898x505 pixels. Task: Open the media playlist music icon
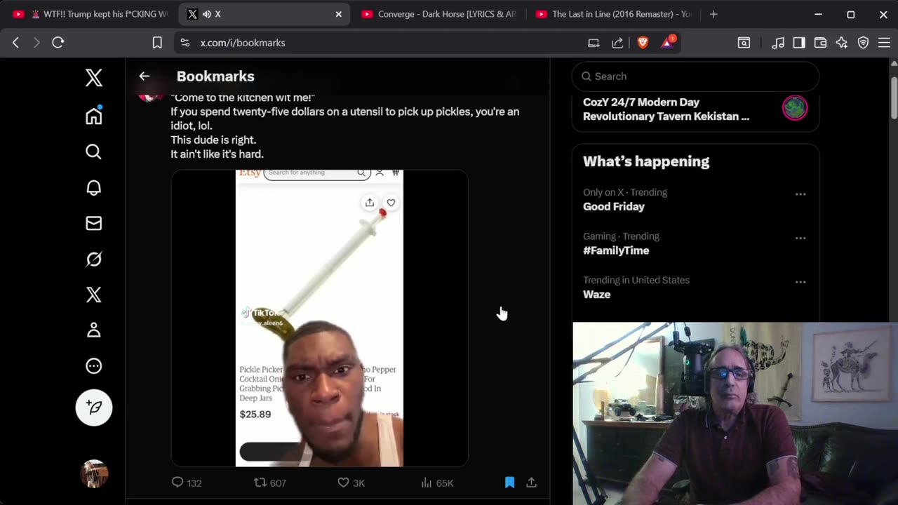point(778,43)
